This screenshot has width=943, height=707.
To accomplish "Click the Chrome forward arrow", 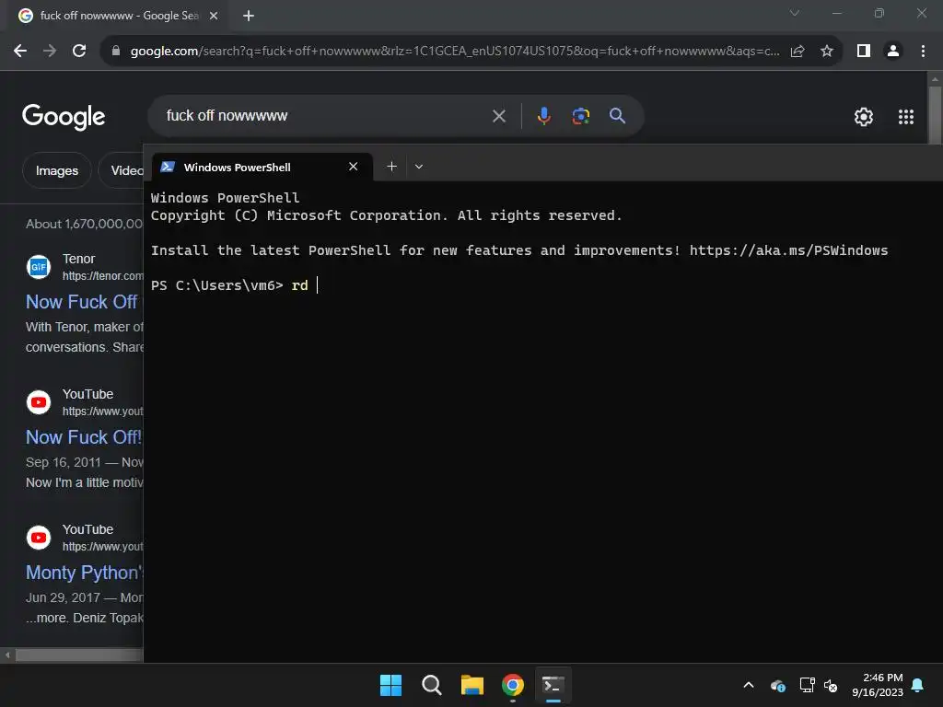I will 50,52.
